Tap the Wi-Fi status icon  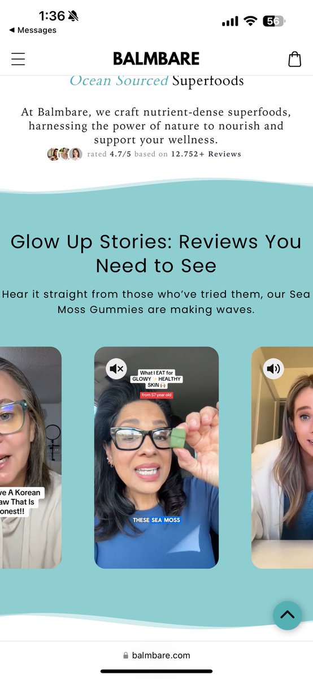coord(250,22)
